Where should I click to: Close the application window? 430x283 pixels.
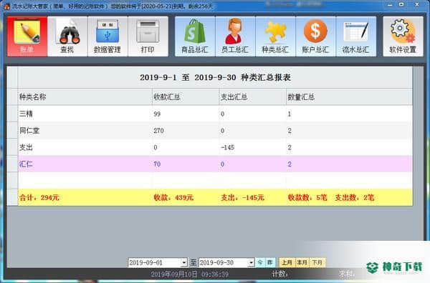(x=417, y=5)
